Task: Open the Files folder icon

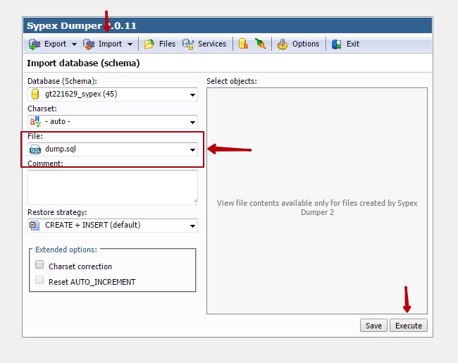Action: [149, 44]
